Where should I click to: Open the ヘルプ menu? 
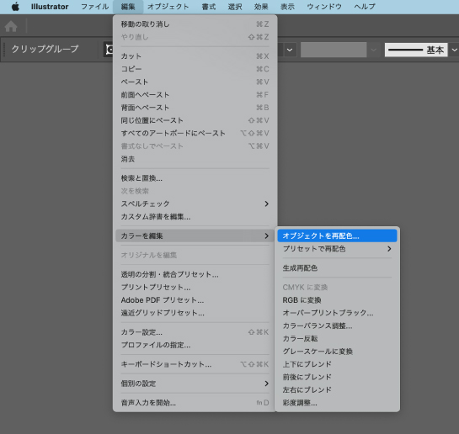[365, 7]
